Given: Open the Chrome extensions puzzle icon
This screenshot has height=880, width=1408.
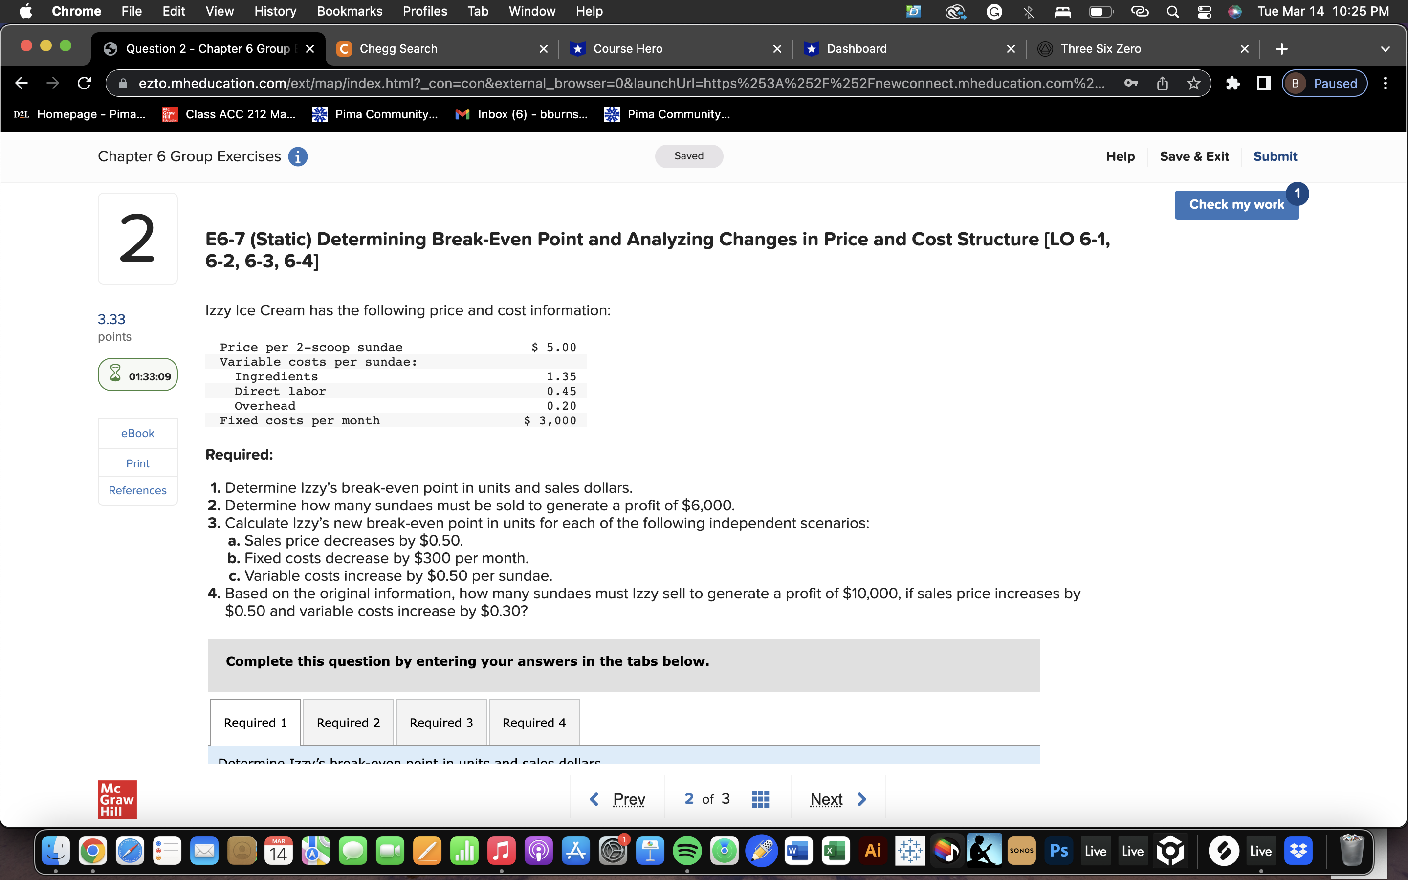Looking at the screenshot, I should click(1233, 83).
